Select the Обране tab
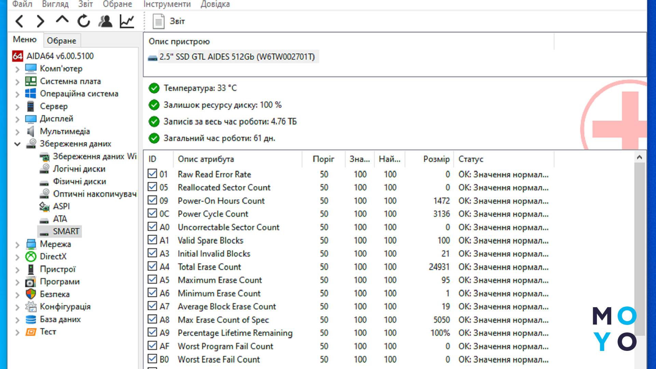The image size is (656, 369). coord(61,41)
